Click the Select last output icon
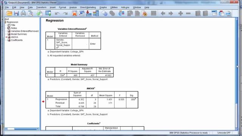242x136 pixels. pyautogui.click(x=121, y=14)
